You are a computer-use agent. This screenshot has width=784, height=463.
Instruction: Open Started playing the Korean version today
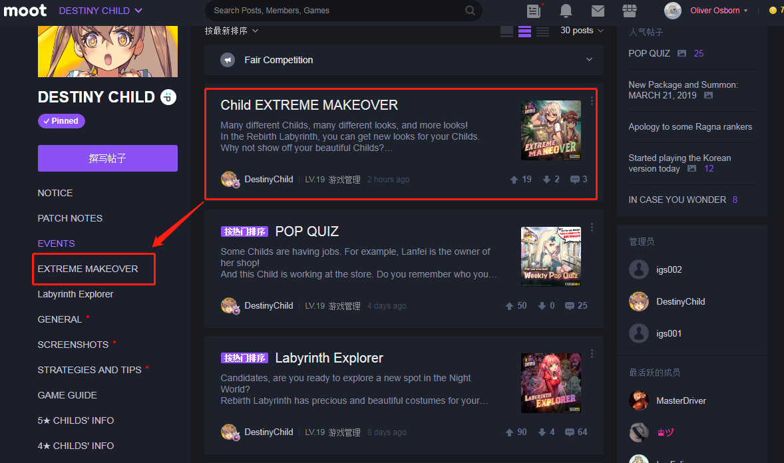680,164
